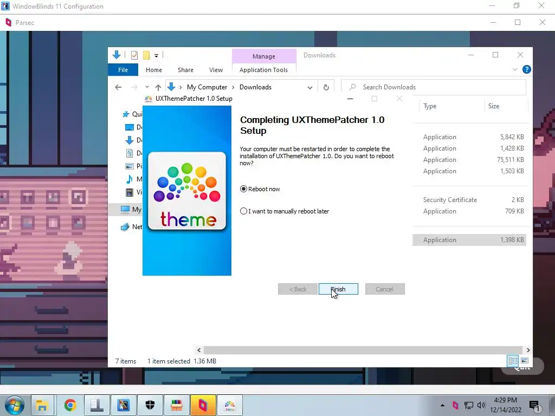Click the Cancel button in the setup
Image resolution: width=555 pixels, height=416 pixels.
[385, 289]
